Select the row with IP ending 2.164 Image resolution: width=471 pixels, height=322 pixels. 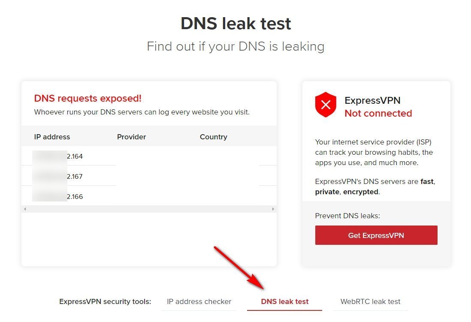(x=149, y=156)
